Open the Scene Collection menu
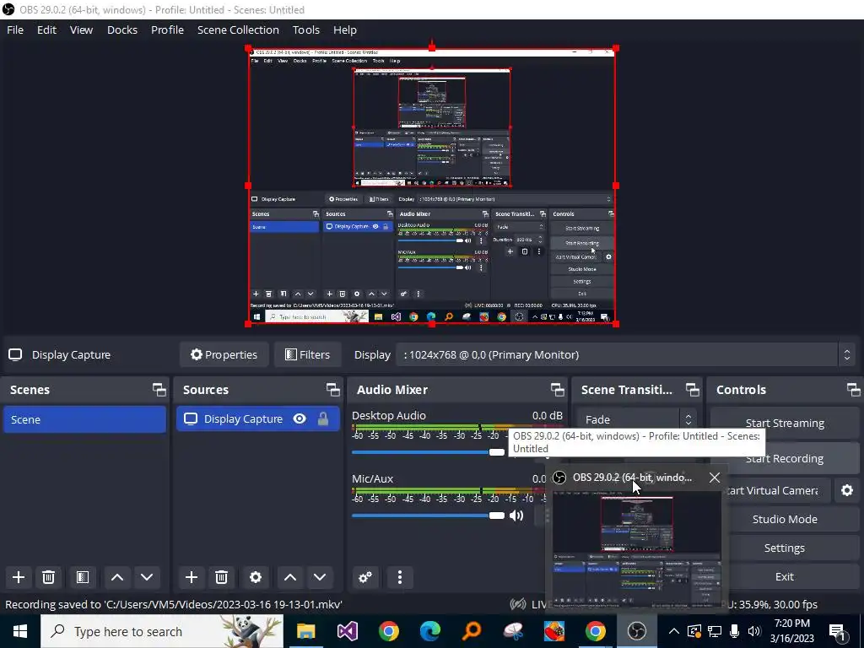864x648 pixels. click(238, 30)
